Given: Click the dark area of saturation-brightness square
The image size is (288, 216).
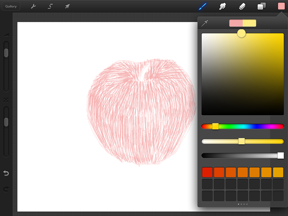Looking at the screenshot, I should 243,103.
